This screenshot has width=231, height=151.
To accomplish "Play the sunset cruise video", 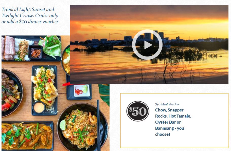I will pyautogui.click(x=147, y=45).
